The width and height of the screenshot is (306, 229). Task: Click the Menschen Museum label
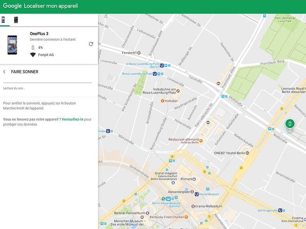pos(128,223)
